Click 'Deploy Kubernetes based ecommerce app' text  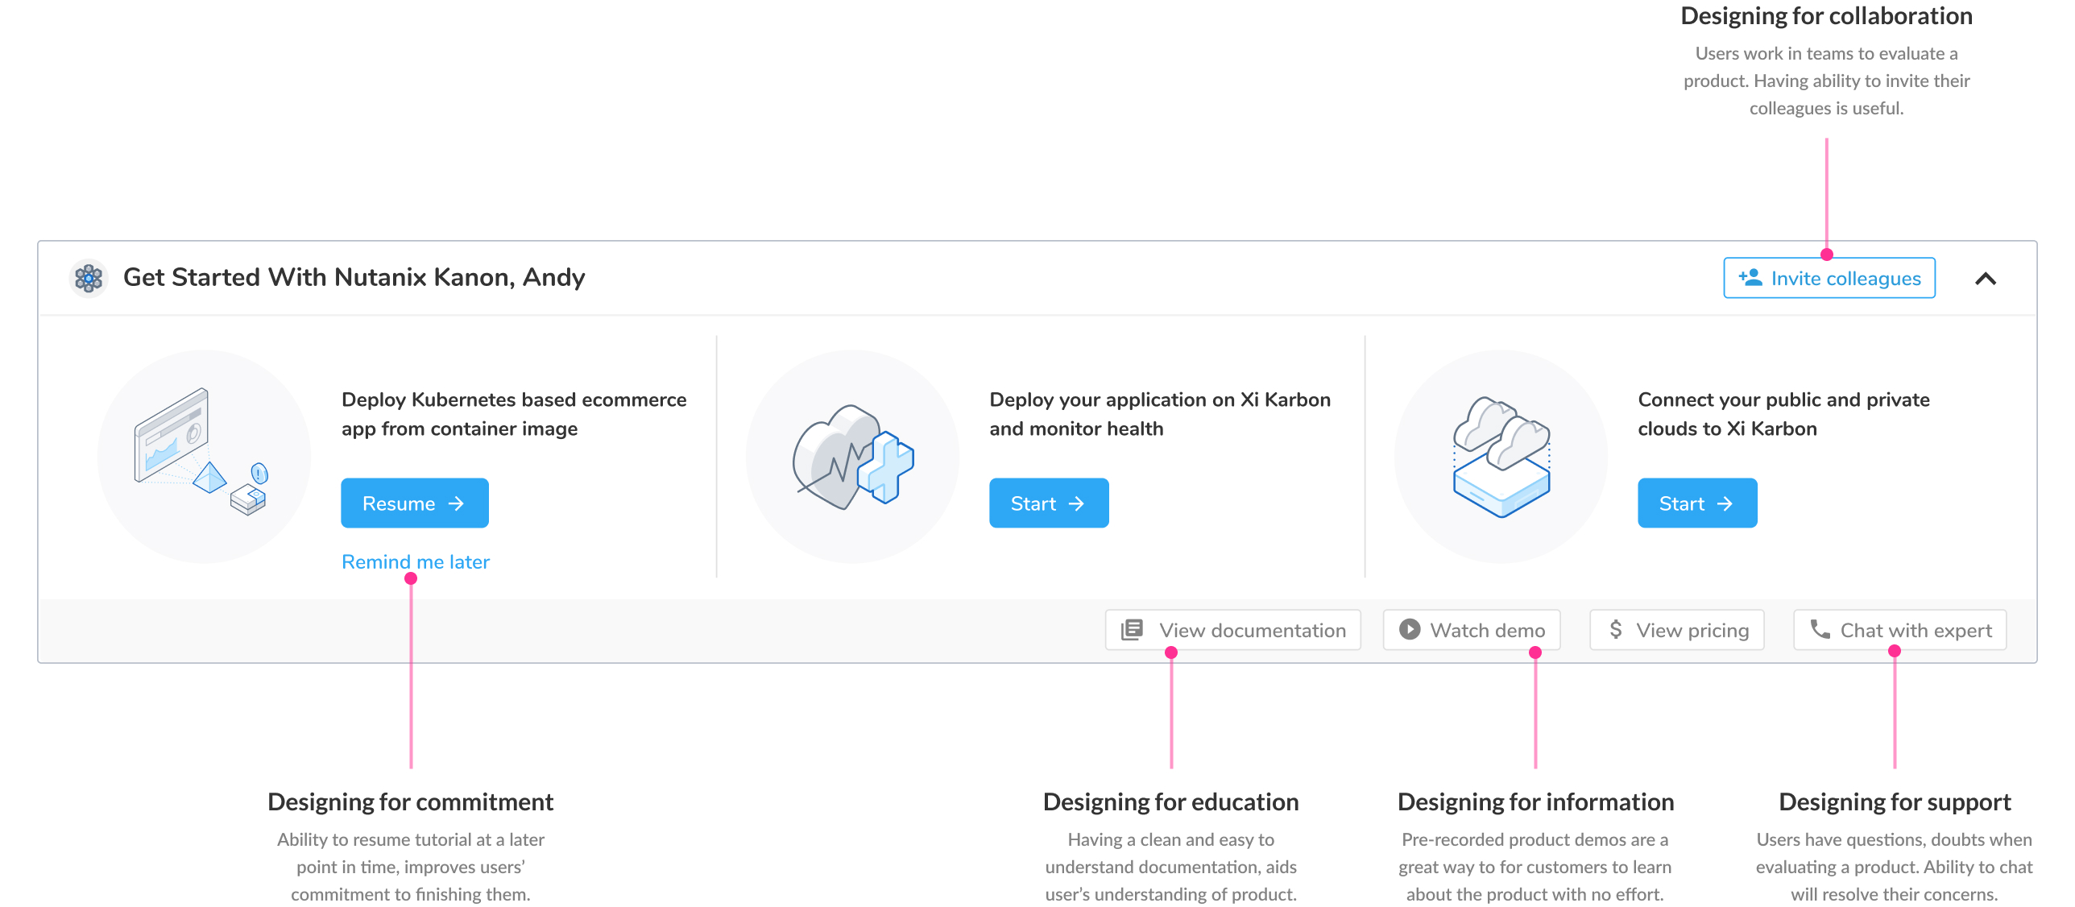click(x=514, y=414)
